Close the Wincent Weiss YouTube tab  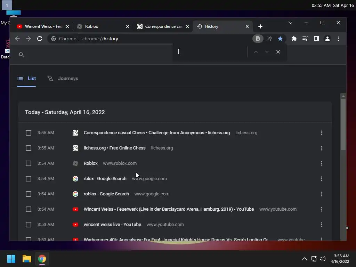(x=67, y=26)
